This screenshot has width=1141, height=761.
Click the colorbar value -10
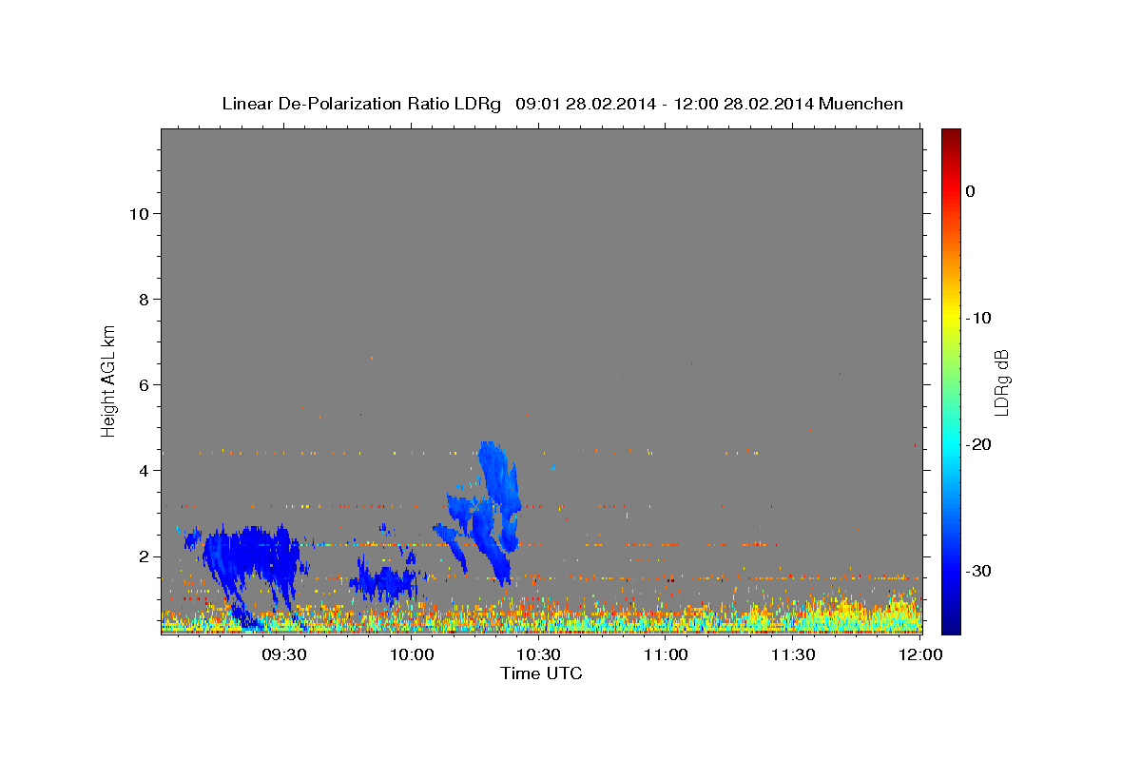[978, 318]
